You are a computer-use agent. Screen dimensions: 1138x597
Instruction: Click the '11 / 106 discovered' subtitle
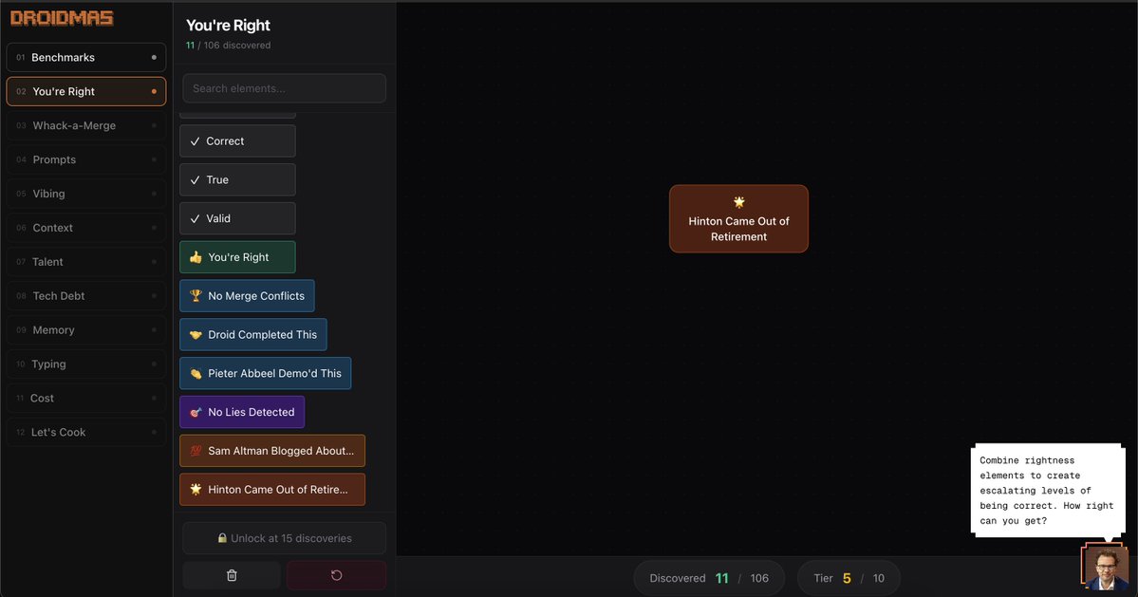click(228, 45)
